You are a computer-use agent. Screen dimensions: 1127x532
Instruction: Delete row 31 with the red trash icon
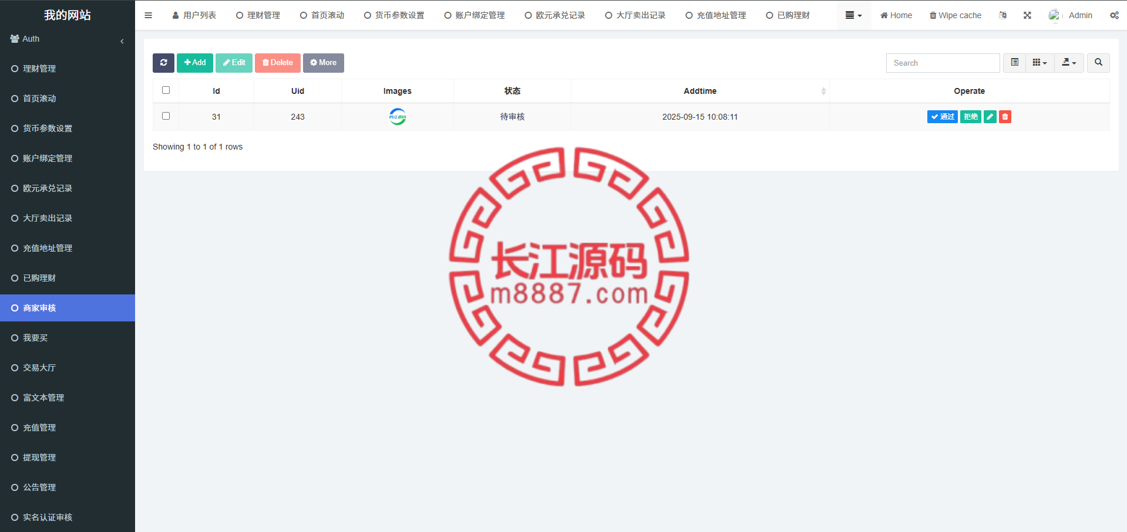[x=1005, y=117]
